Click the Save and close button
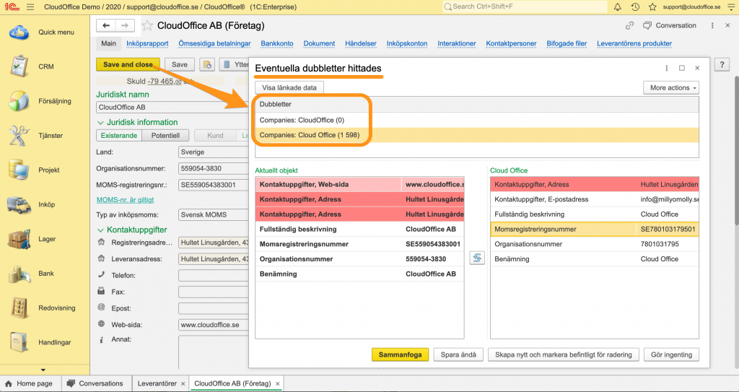 [128, 65]
